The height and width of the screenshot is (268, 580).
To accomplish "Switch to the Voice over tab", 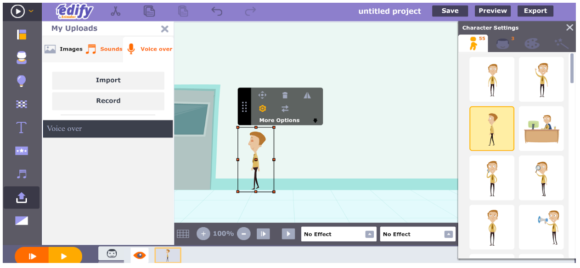I will pyautogui.click(x=149, y=49).
